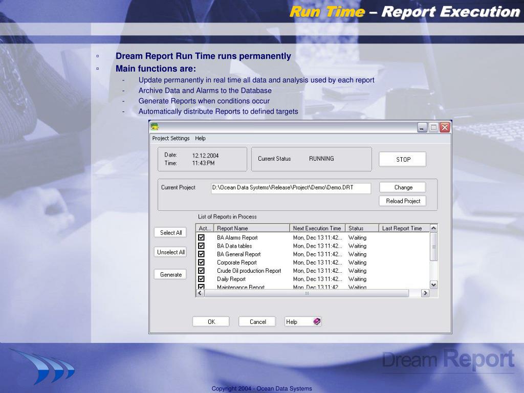Click the report list scroll left arrow
Screen dimensions: 524x393
point(200,293)
